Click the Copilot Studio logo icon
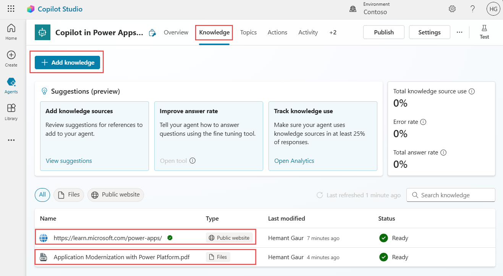This screenshot has height=276, width=503. click(x=31, y=9)
